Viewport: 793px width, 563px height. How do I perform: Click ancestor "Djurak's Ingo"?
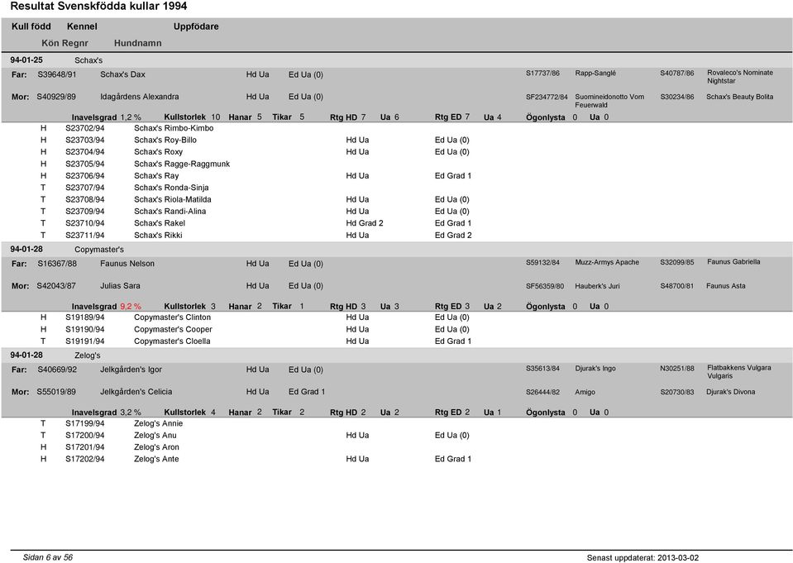pos(595,369)
